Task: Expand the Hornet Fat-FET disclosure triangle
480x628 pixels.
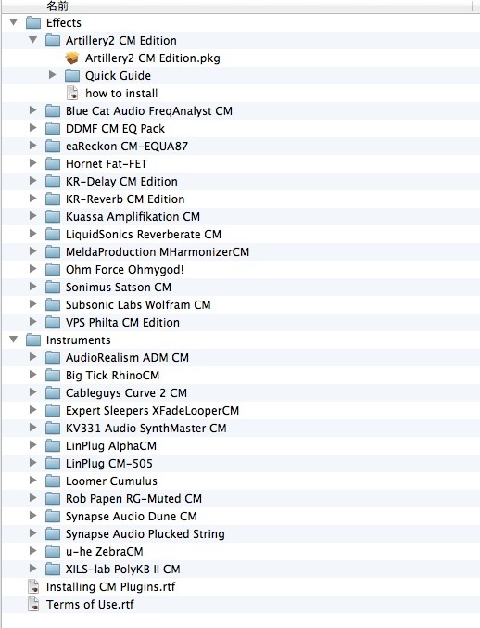Action: (32, 163)
